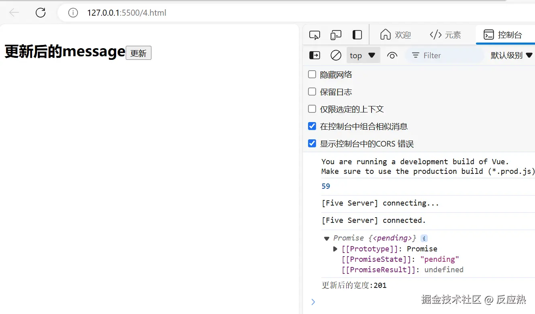The image size is (535, 314).
Task: Toggle device emulation icon
Action: tap(336, 35)
